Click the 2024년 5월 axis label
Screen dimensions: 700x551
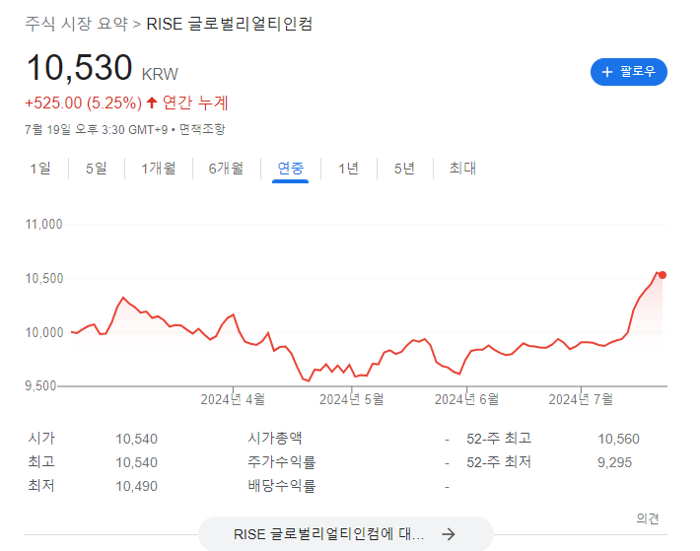(351, 399)
